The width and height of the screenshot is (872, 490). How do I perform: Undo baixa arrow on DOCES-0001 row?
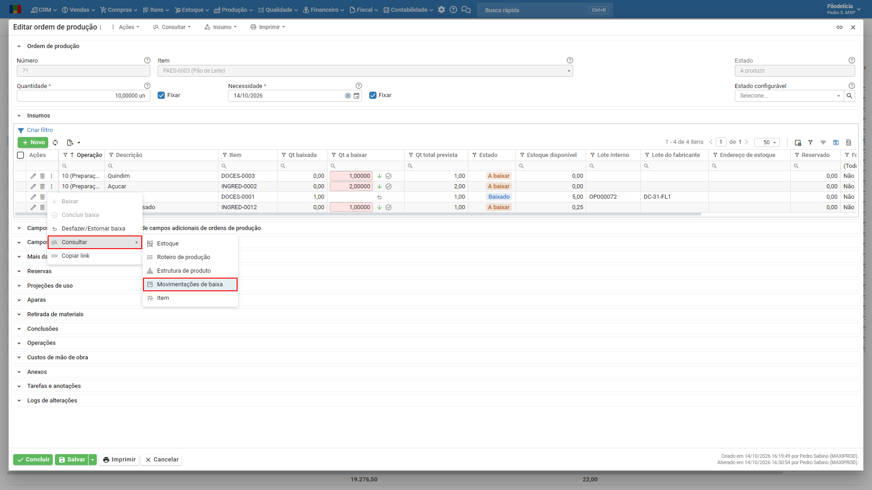click(379, 197)
